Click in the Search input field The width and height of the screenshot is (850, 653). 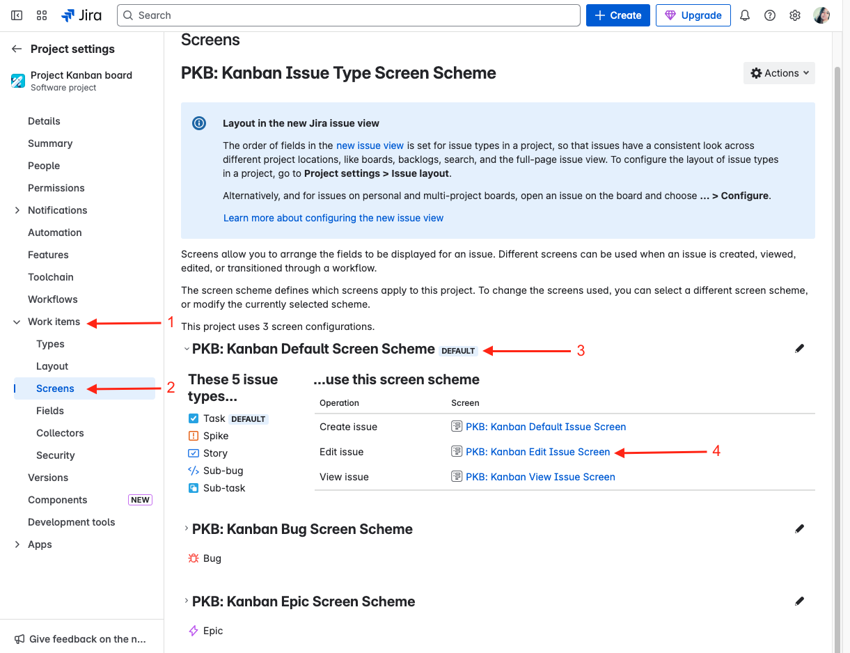click(348, 15)
